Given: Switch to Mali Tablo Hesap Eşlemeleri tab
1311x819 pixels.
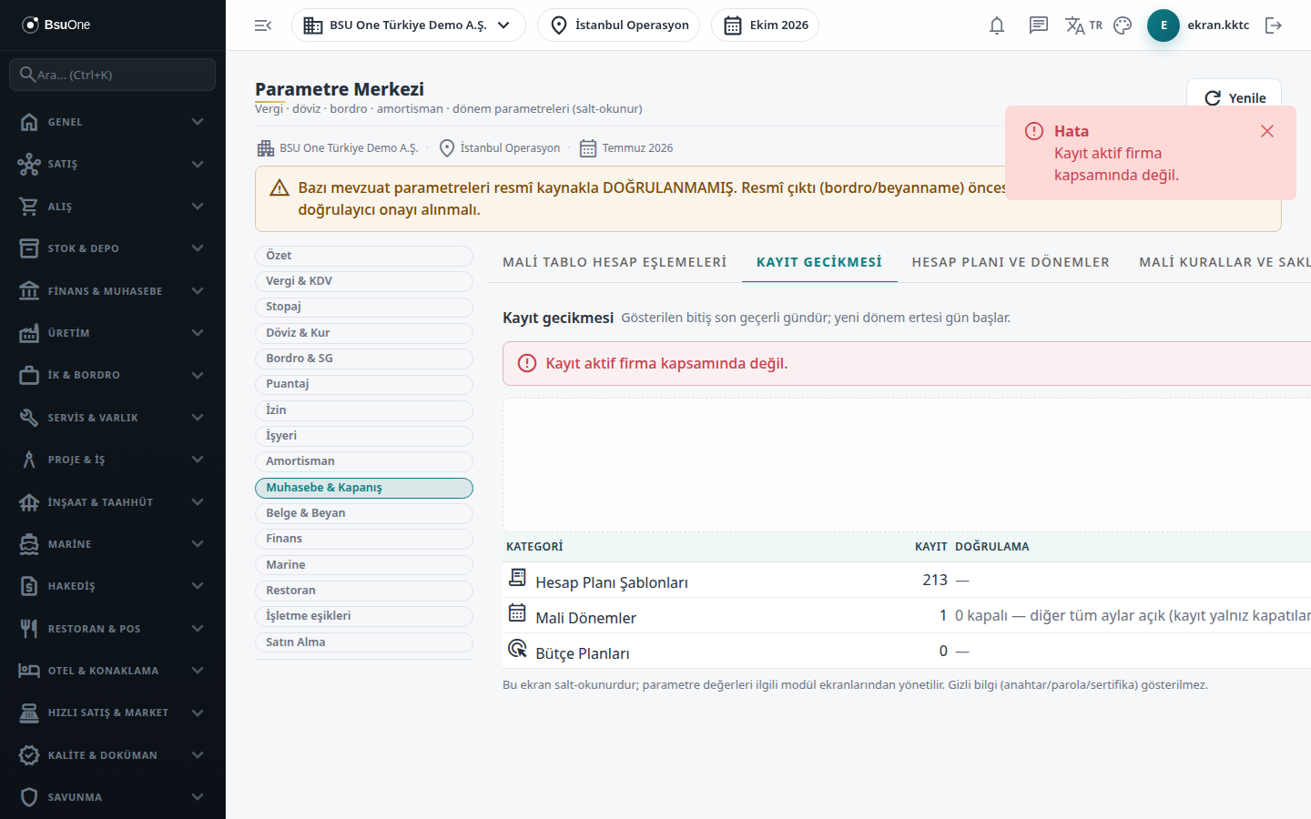Looking at the screenshot, I should click(615, 262).
